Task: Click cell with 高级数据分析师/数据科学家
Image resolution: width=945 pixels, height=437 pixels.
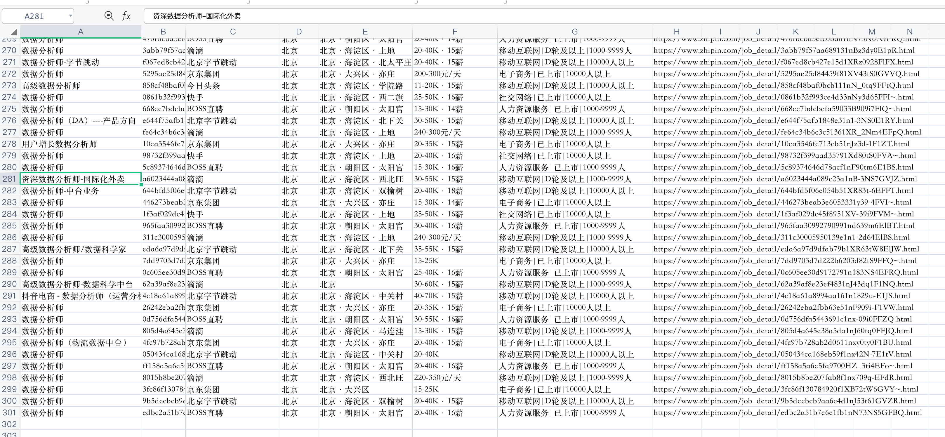Action: 74,249
